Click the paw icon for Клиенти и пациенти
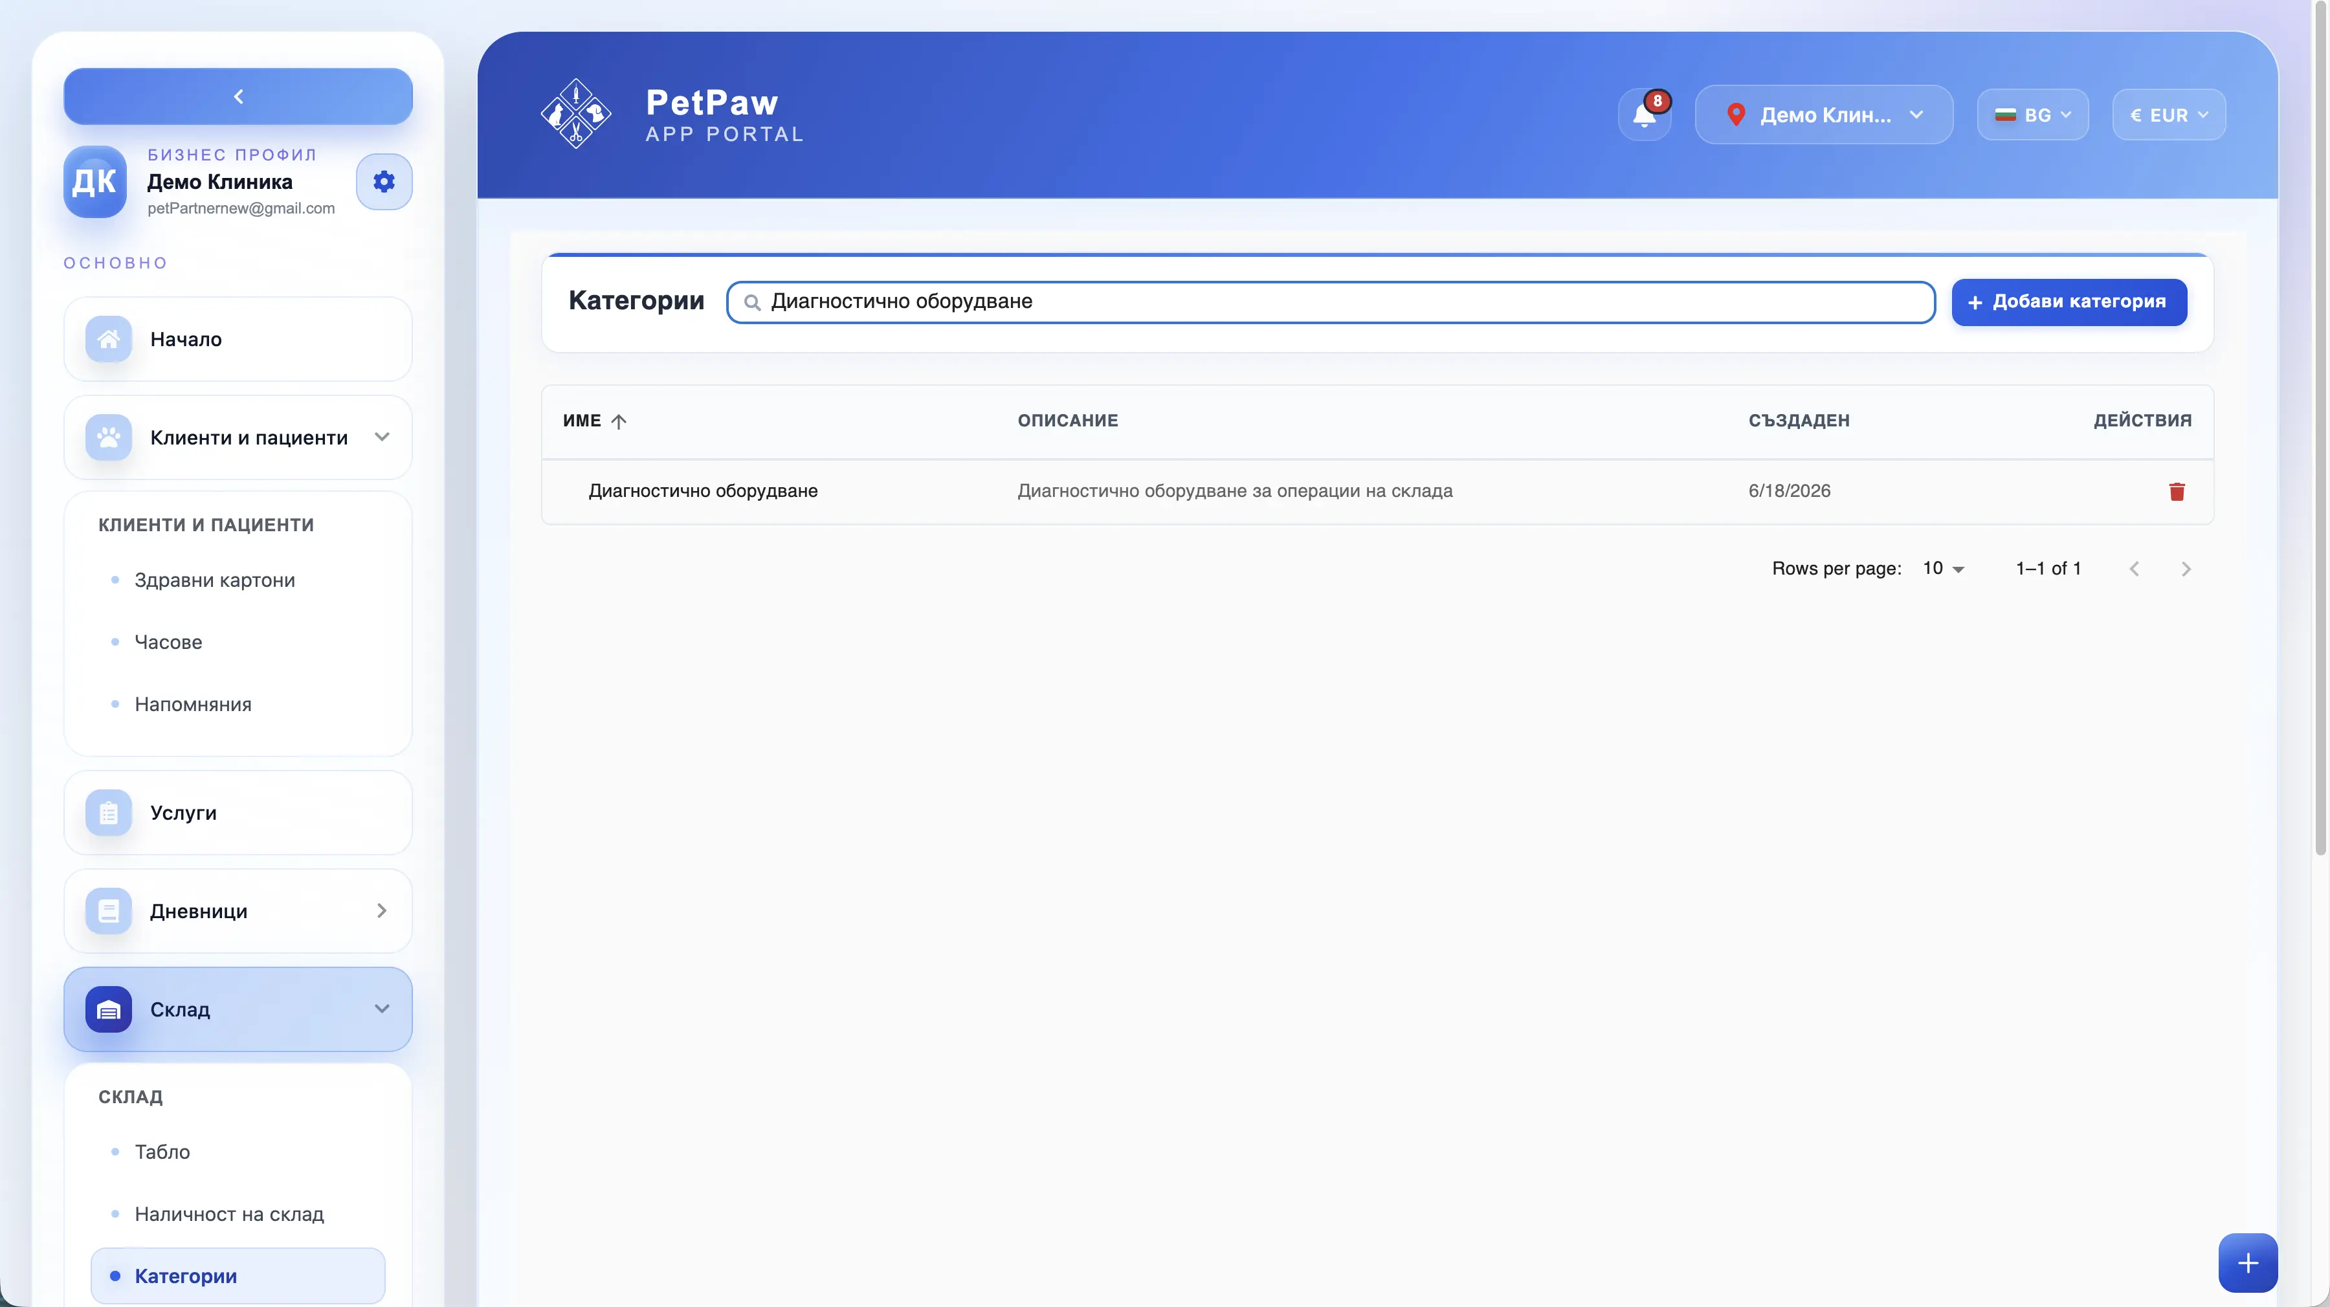The width and height of the screenshot is (2330, 1307). click(x=109, y=438)
